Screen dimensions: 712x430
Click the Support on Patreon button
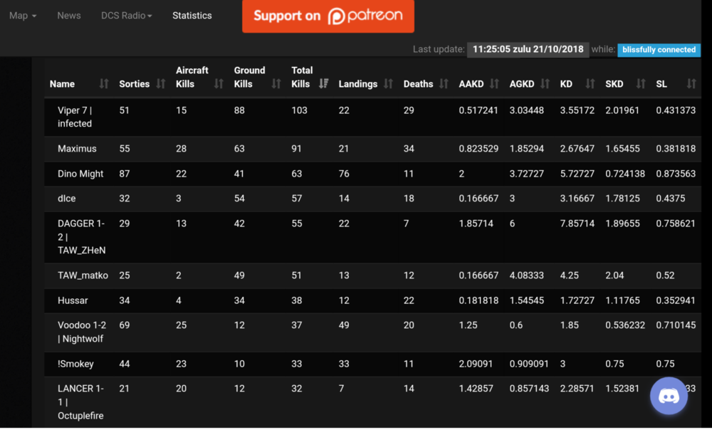(328, 16)
